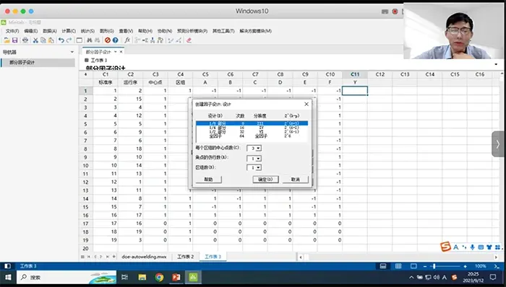The image size is (506, 287).
Task: Close the 部分因子设计 output tab
Action: 121,52
